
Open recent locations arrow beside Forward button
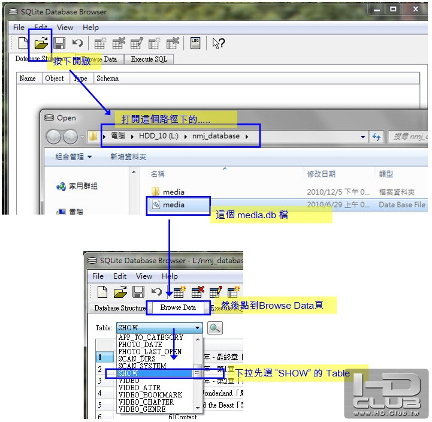tap(82, 137)
